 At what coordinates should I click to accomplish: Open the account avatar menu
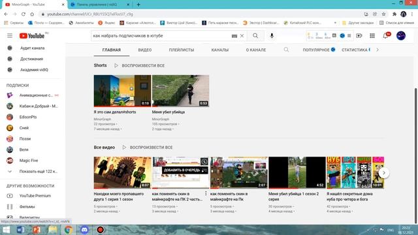[x=400, y=36]
